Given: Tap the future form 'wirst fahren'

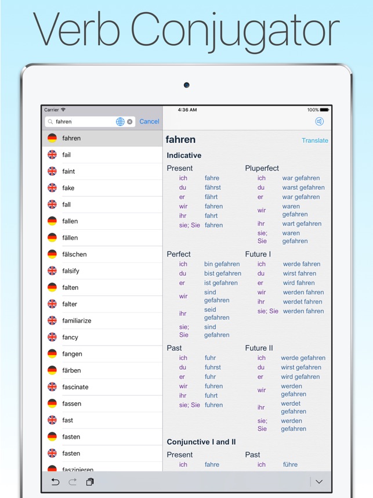Looking at the screenshot, I should 300,273.
